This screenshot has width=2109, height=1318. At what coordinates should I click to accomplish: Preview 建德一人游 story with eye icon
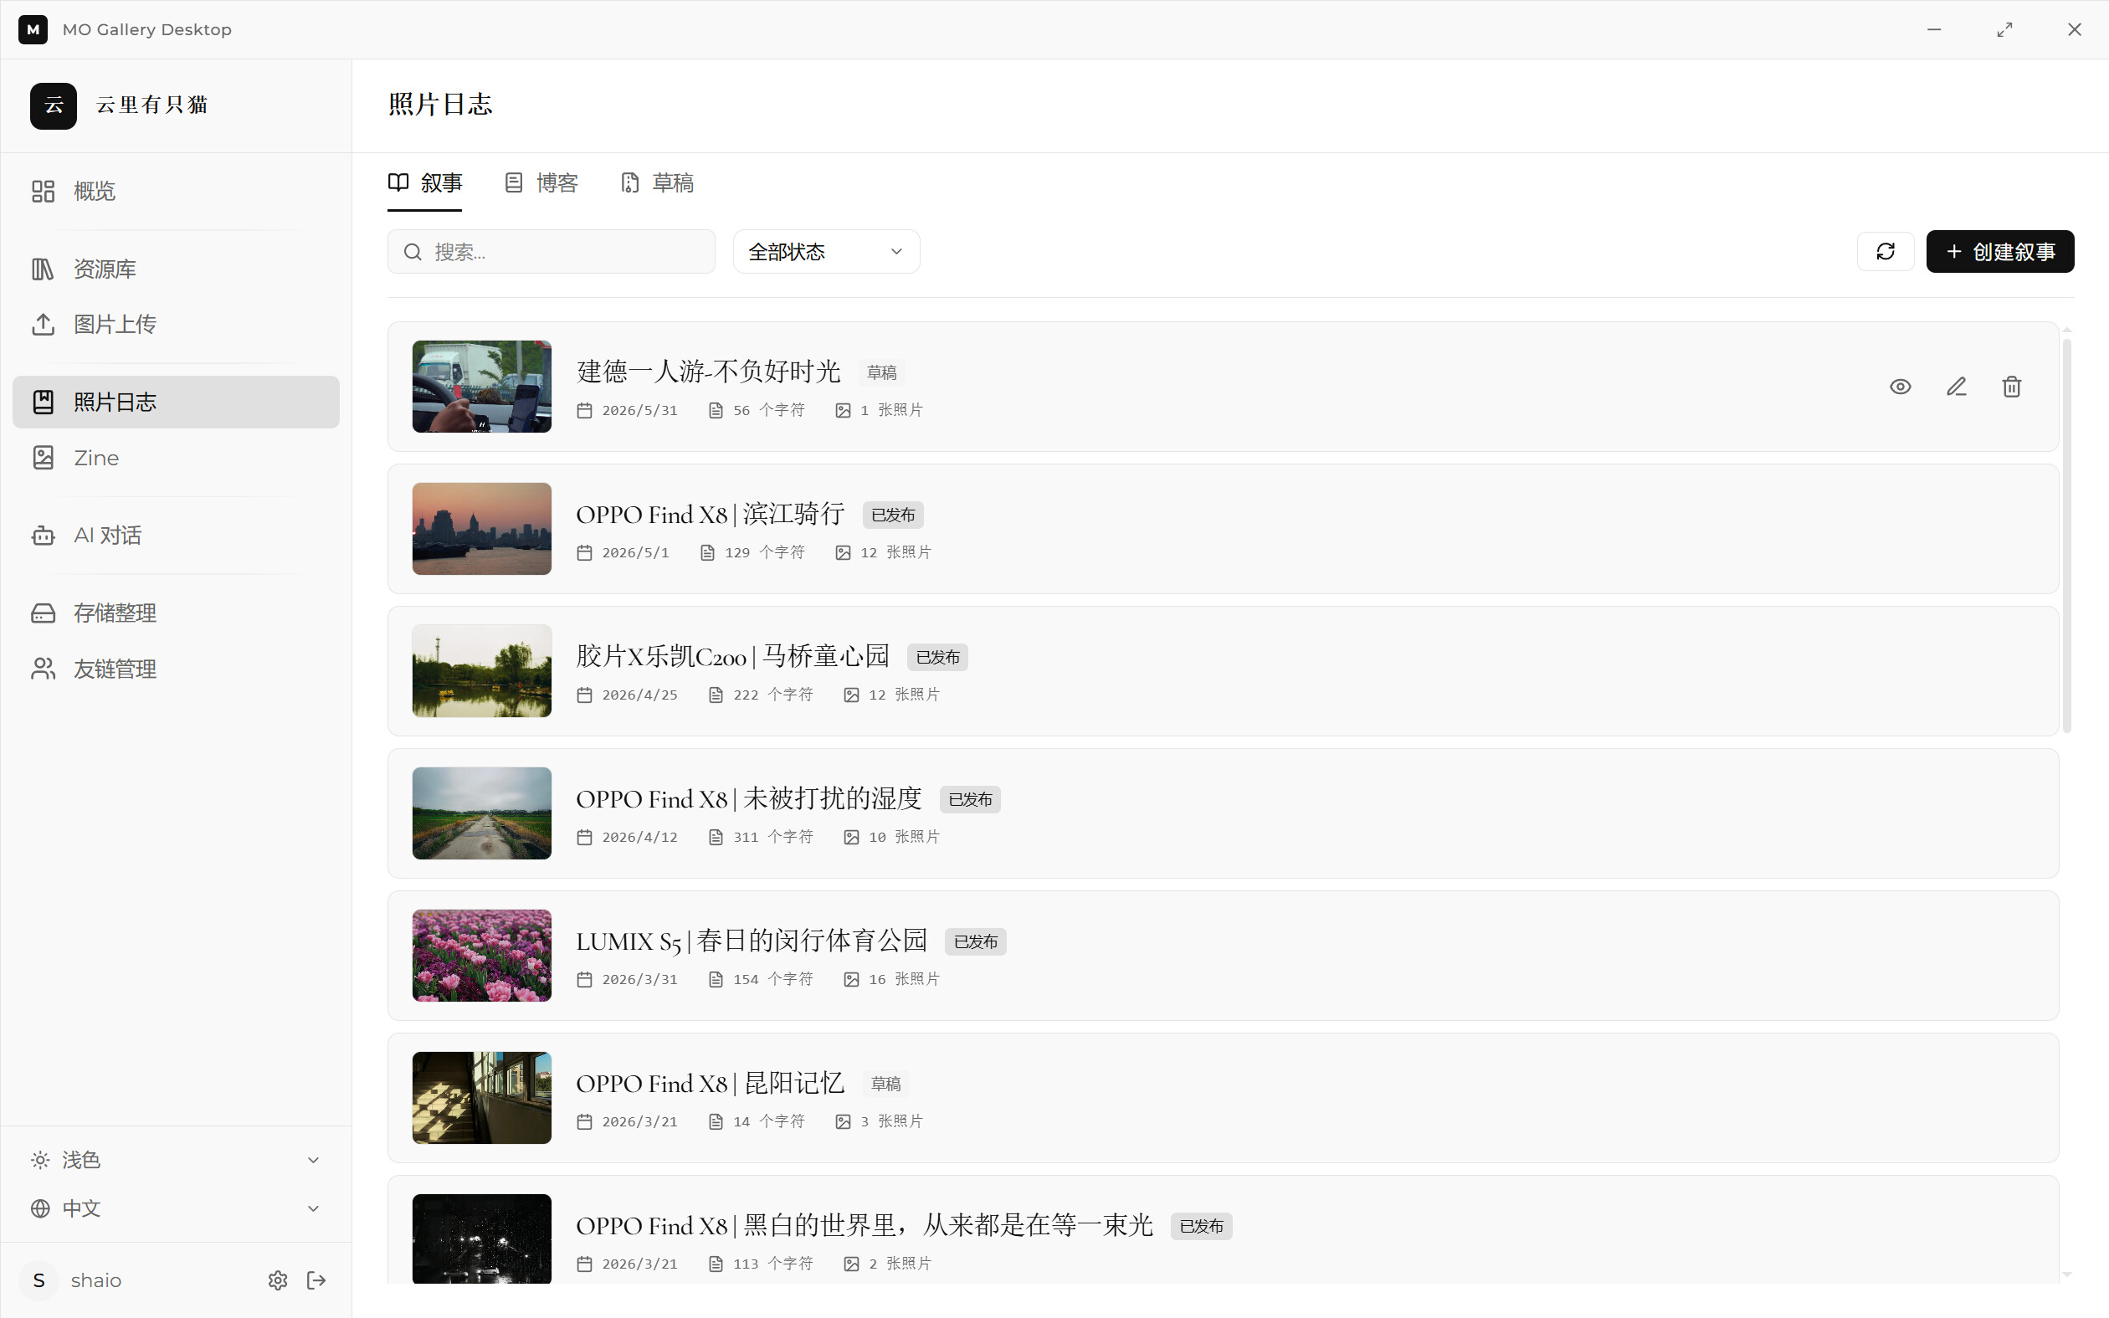coord(1901,386)
